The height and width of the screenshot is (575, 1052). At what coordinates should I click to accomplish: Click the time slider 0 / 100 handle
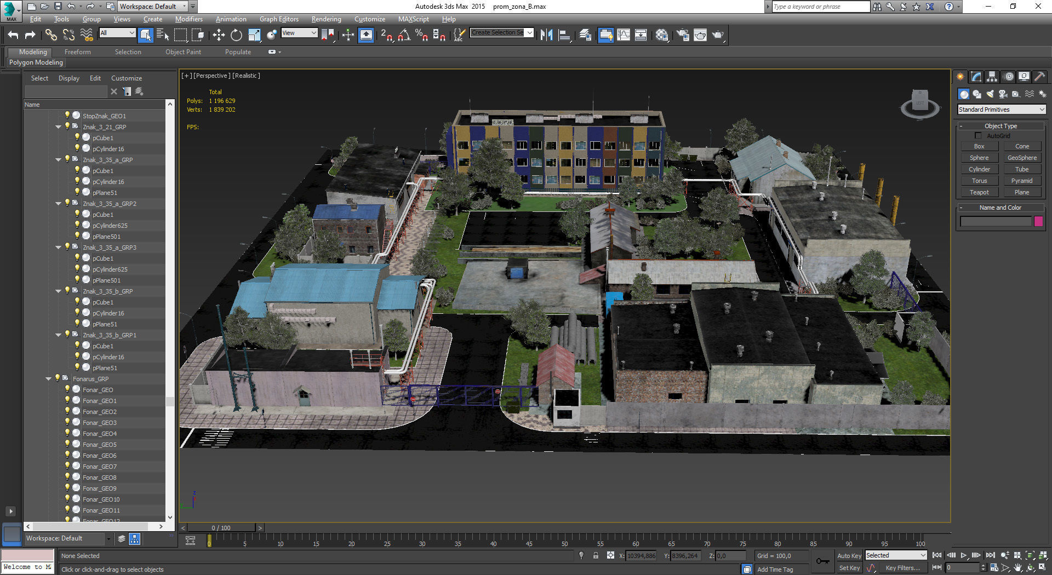click(x=221, y=528)
